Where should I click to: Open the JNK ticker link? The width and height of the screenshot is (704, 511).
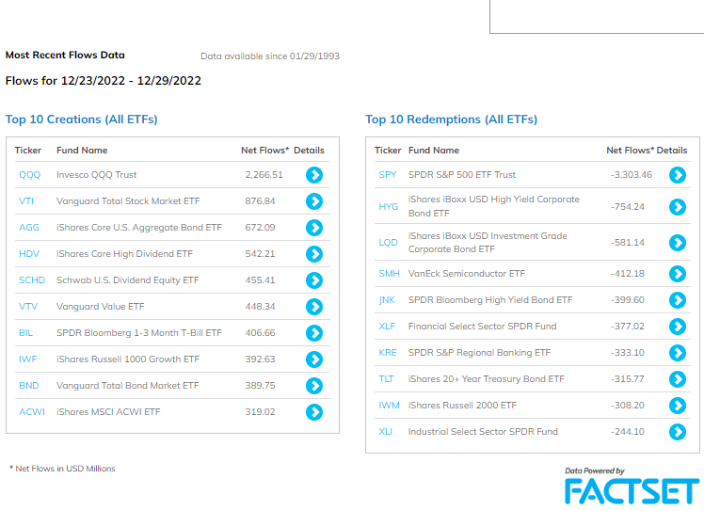tap(387, 300)
